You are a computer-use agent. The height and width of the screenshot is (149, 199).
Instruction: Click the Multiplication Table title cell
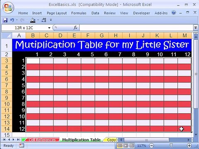[102, 45]
